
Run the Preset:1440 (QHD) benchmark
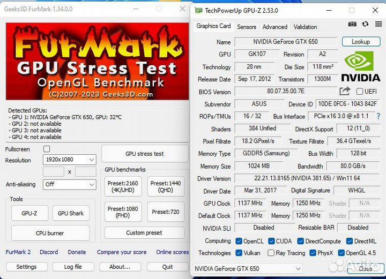[166, 186]
